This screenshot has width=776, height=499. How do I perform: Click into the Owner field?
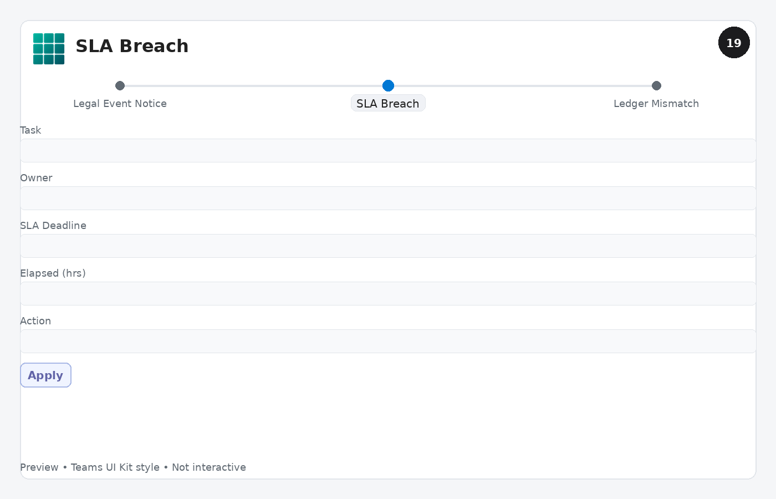tap(388, 198)
